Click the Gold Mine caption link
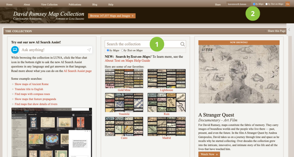Viewport: 294px width, 157px height. 124,90
